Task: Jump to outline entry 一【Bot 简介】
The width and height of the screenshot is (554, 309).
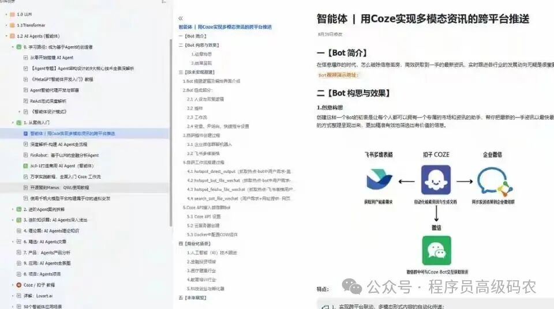Action: click(193, 36)
